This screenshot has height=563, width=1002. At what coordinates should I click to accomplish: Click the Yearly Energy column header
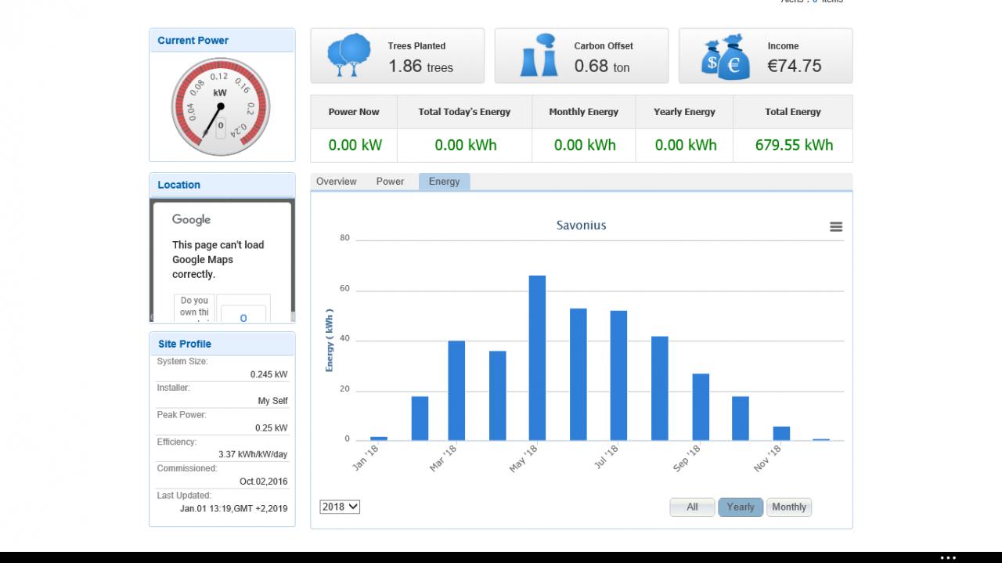[x=684, y=112]
